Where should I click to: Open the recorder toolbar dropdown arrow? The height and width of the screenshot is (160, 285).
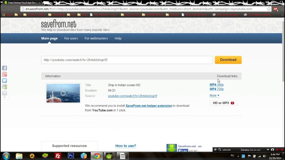tap(268, 150)
